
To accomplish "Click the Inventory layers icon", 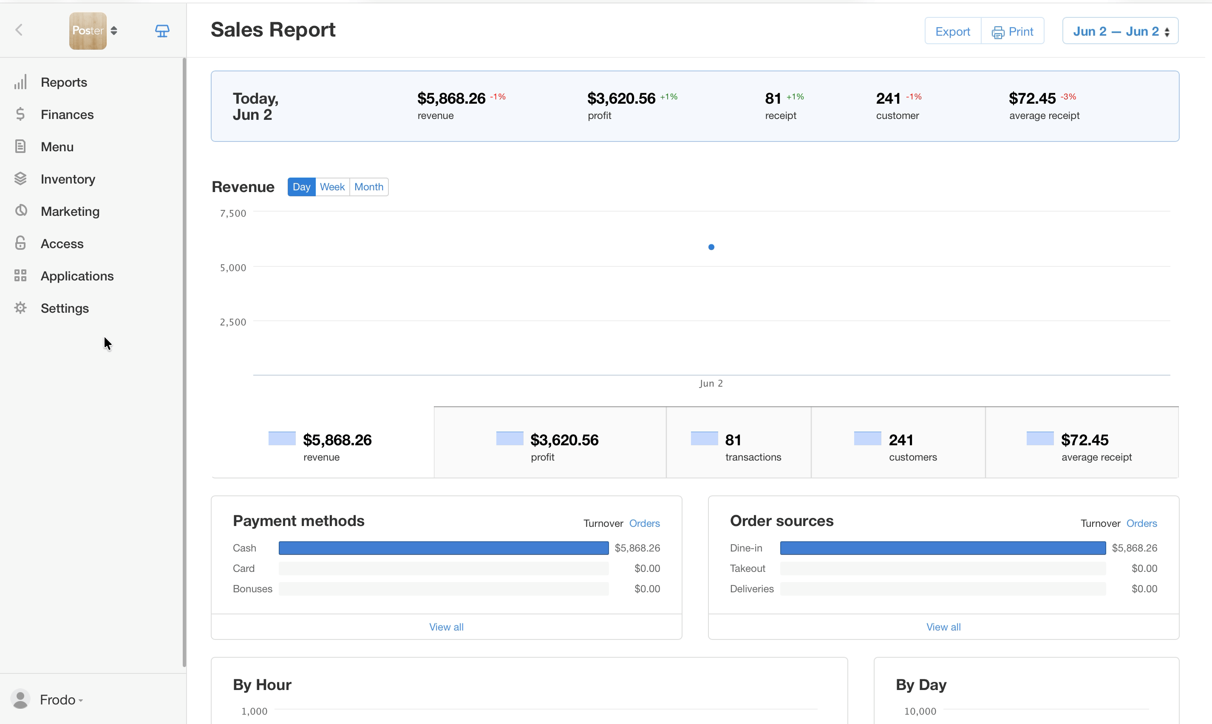I will pyautogui.click(x=20, y=178).
